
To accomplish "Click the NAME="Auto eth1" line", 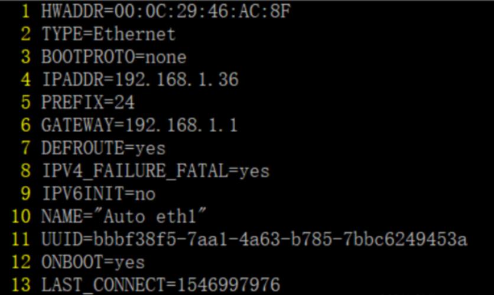I will (124, 217).
